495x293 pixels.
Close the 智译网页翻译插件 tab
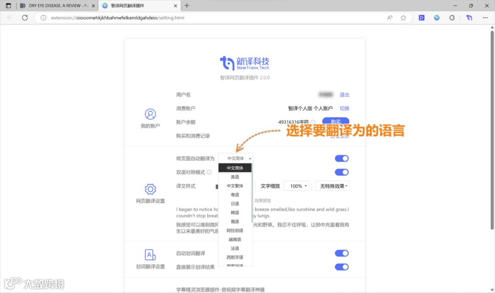point(176,5)
